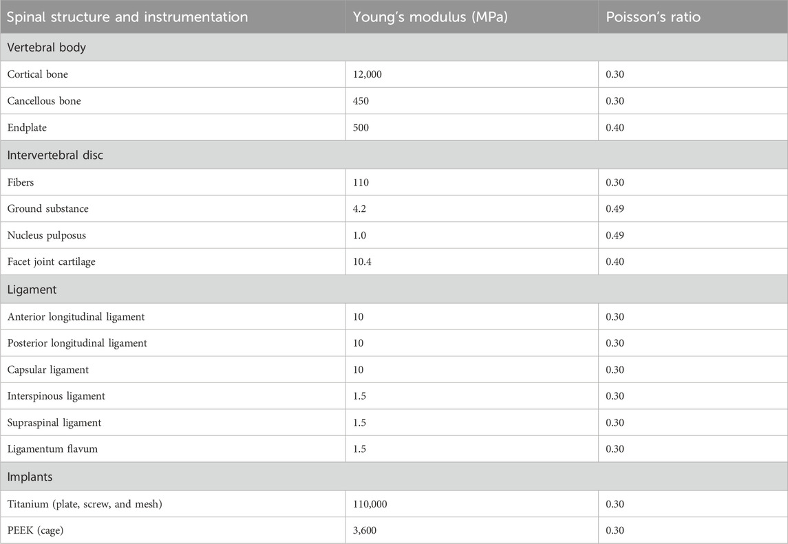
Task: Click the 'Nucleus pulposus' cell
Action: coord(47,235)
